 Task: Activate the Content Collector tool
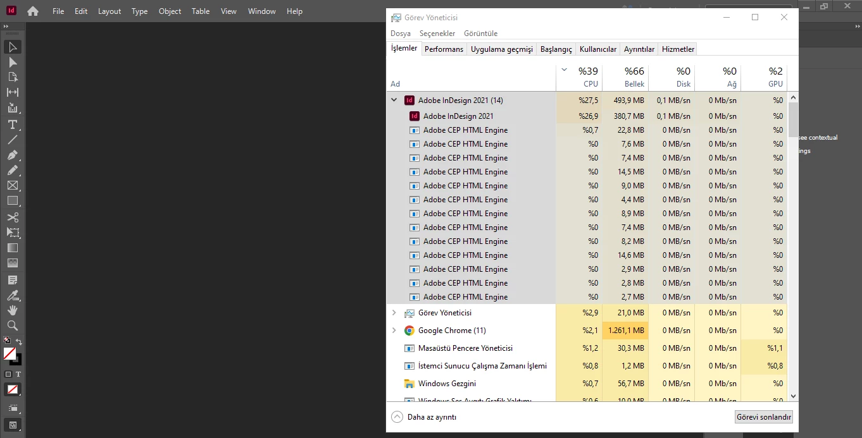pos(13,108)
